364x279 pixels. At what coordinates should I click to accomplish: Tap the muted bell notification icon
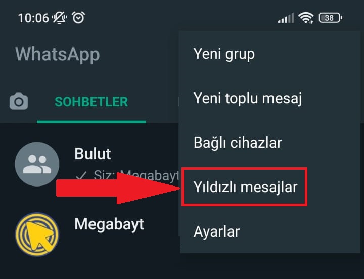coord(59,18)
